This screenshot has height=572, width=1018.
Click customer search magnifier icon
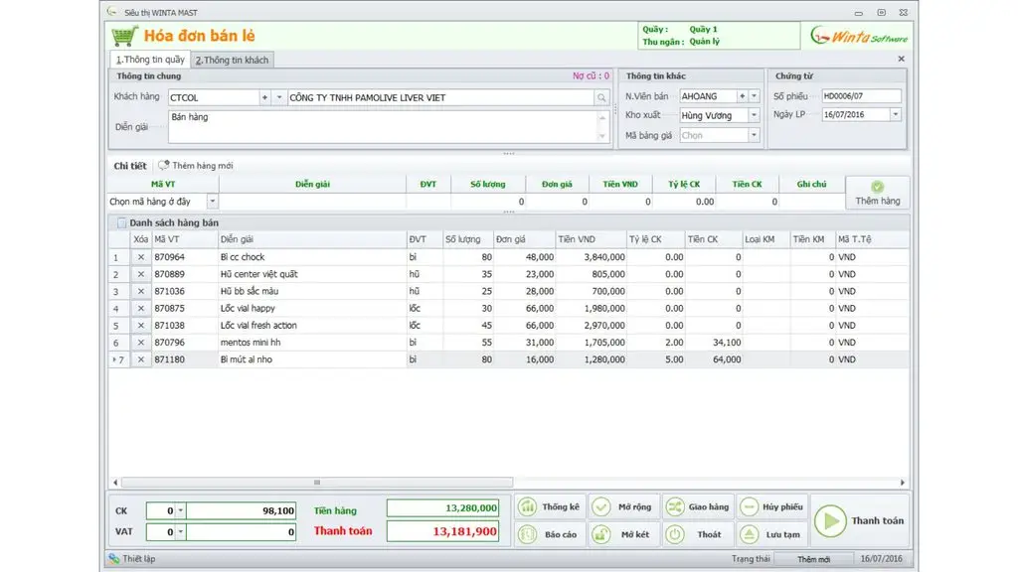click(x=601, y=98)
